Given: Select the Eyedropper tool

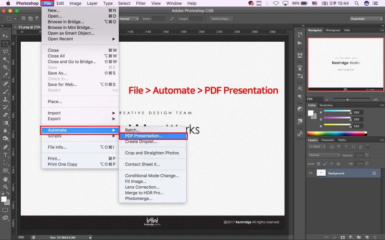Looking at the screenshot, I should point(5,75).
